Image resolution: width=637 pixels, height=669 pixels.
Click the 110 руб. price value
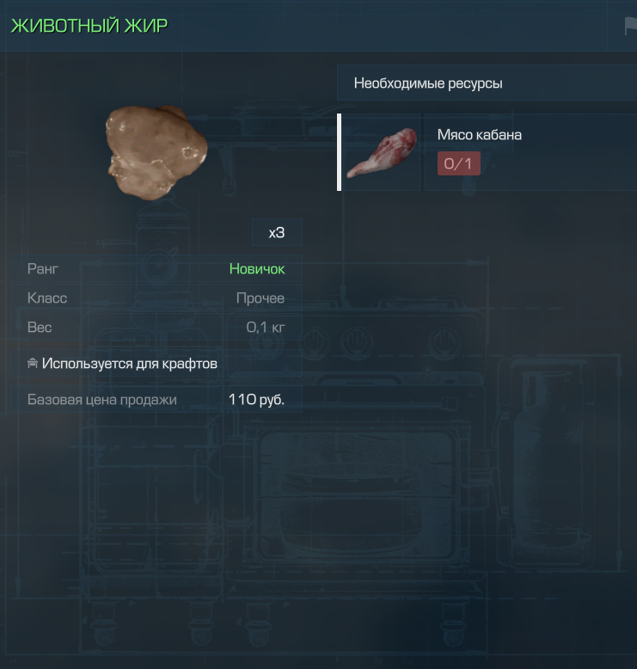tap(256, 399)
